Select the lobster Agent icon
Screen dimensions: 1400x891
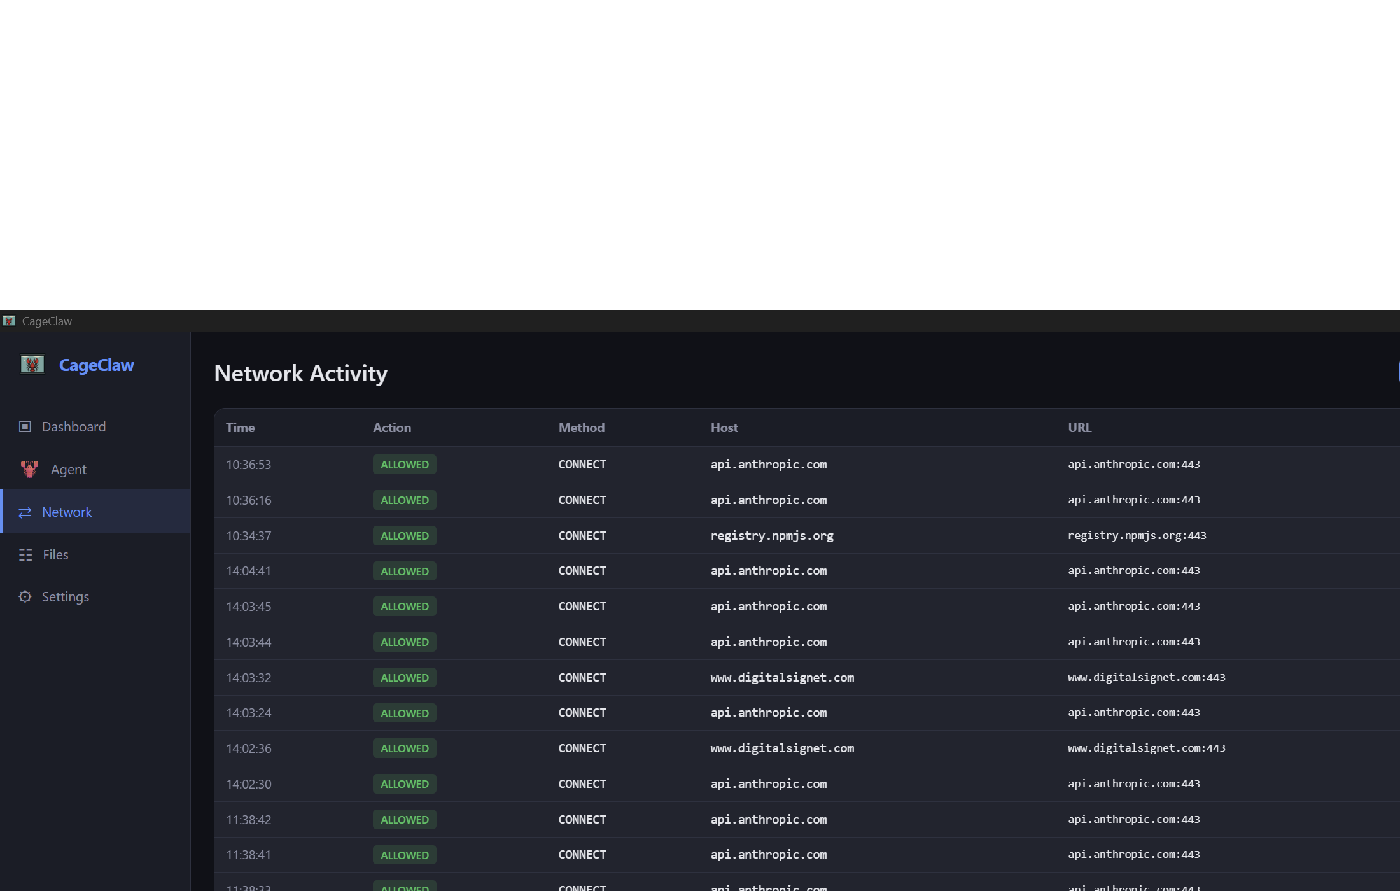coord(28,468)
